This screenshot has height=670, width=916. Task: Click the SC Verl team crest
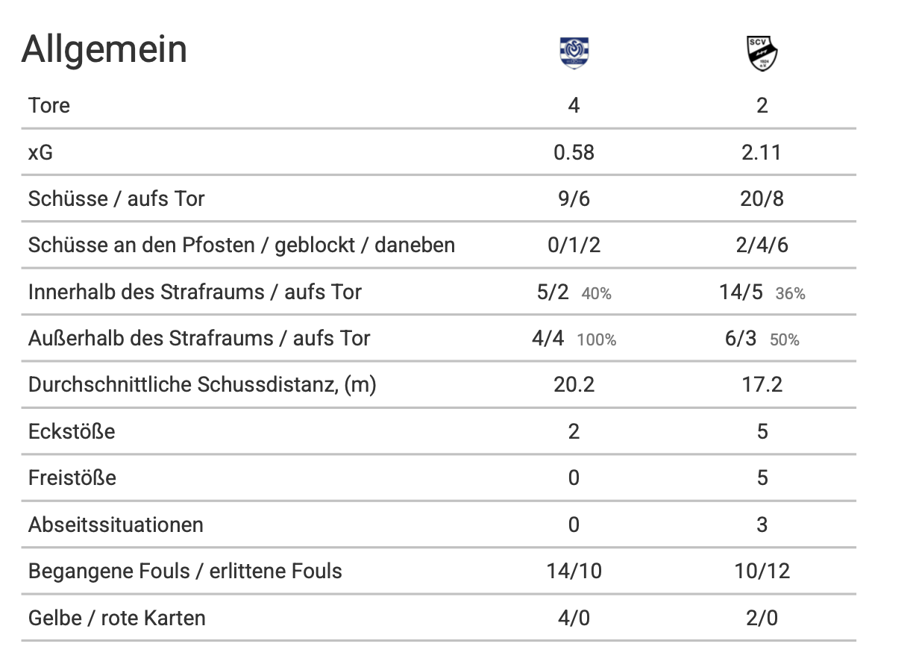point(762,53)
